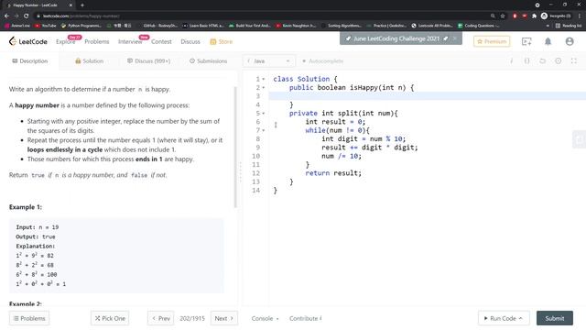The image size is (586, 330).
Task: Click the Contribute link
Action: point(305,318)
